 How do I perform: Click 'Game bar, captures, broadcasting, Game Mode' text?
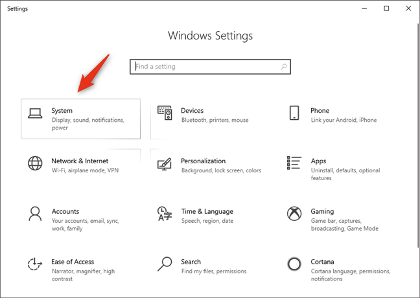coord(344,224)
